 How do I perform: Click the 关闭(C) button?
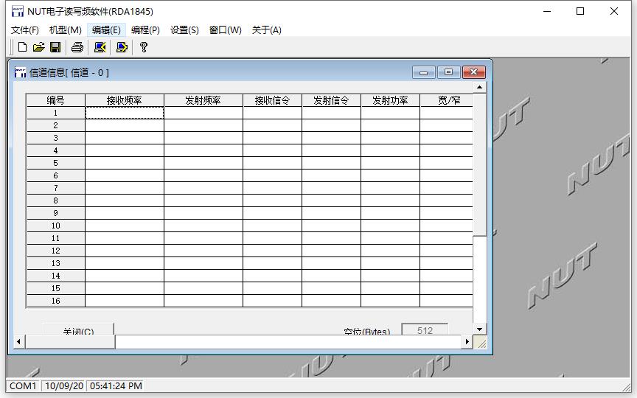[78, 329]
